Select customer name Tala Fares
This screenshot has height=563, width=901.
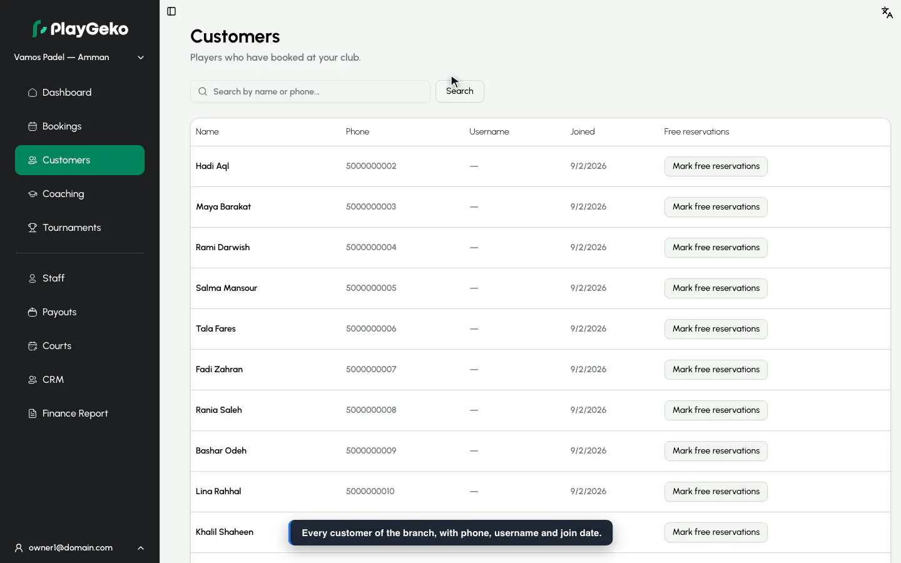tap(216, 329)
